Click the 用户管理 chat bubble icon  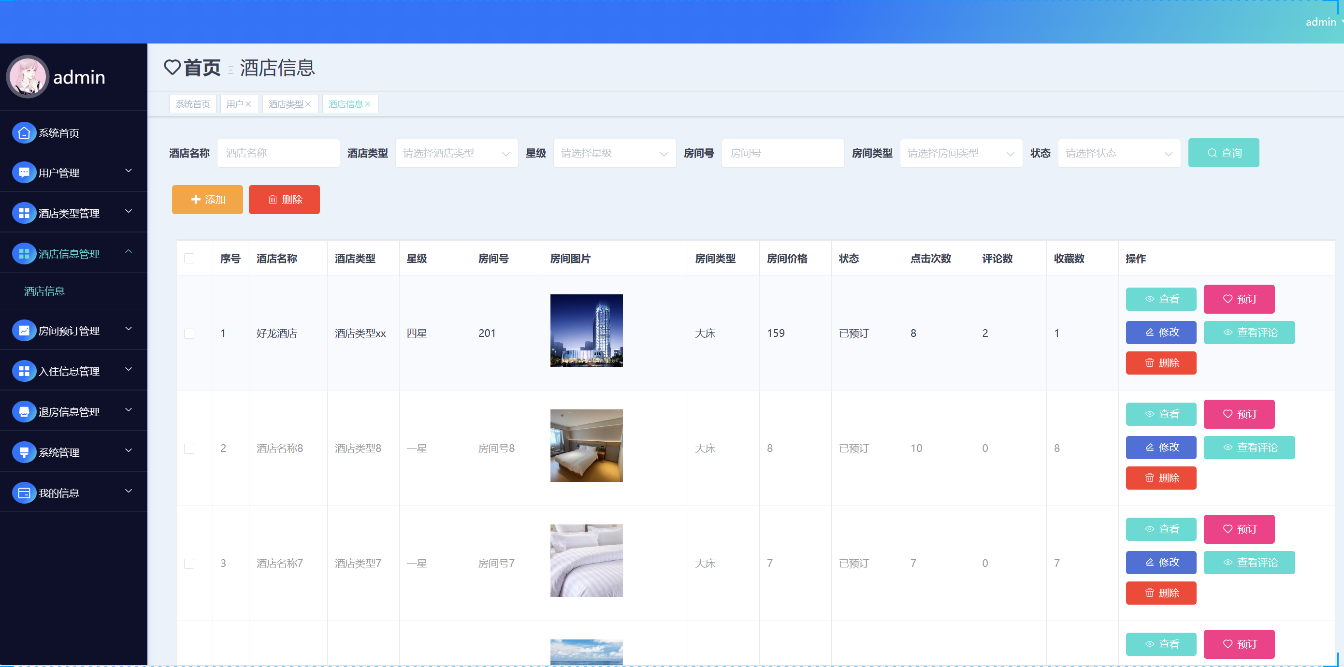(24, 173)
